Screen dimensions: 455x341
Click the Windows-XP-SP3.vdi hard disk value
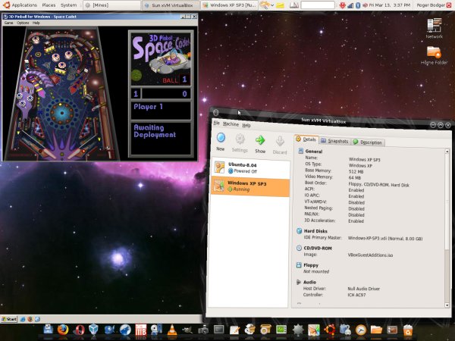click(384, 239)
